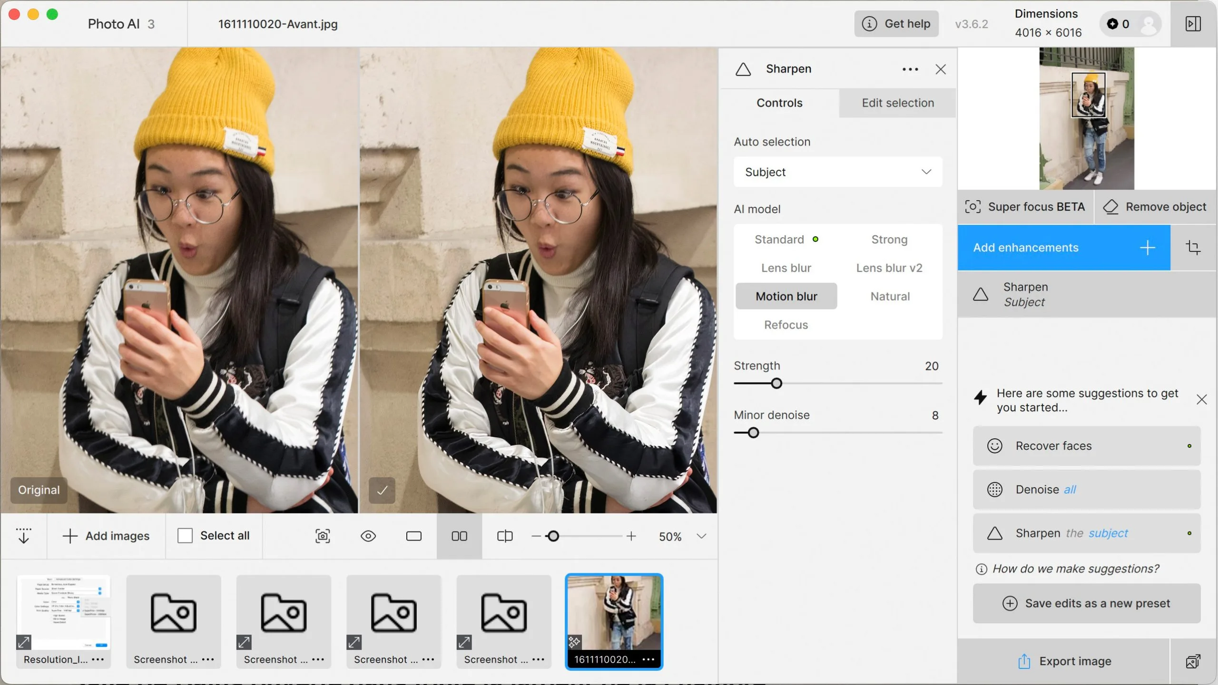Click the crop tool icon
The image size is (1218, 685).
[1193, 248]
